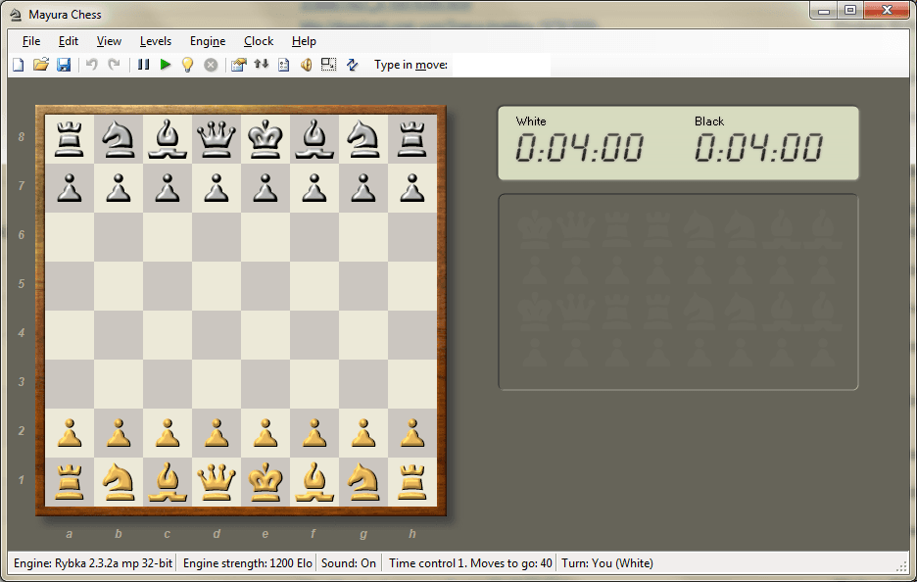Open a saved chess game
Image resolution: width=917 pixels, height=582 pixels.
click(x=41, y=64)
